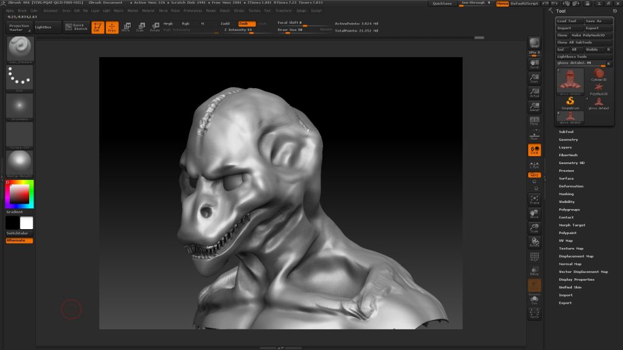Image resolution: width=623 pixels, height=350 pixels.
Task: Expand the Geometry section
Action: coord(568,140)
